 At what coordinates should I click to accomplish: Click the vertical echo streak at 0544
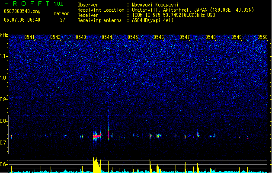tap(109, 128)
